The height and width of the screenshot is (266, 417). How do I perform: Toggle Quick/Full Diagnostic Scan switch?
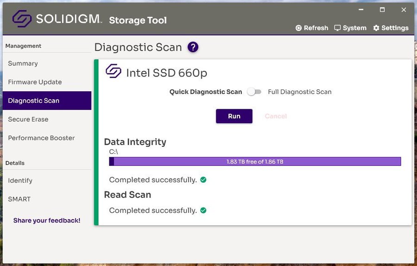[x=254, y=92]
